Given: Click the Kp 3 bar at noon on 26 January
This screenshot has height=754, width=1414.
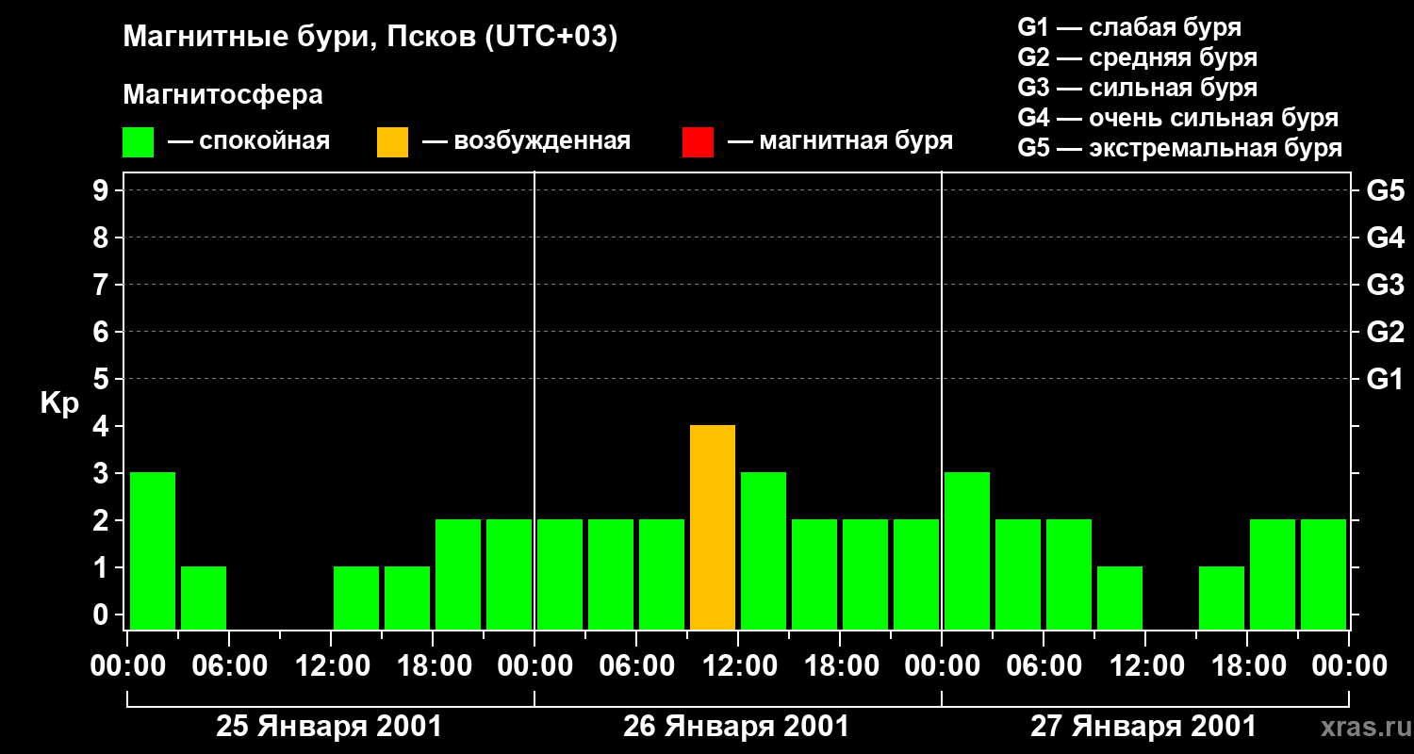Looking at the screenshot, I should tap(764, 551).
